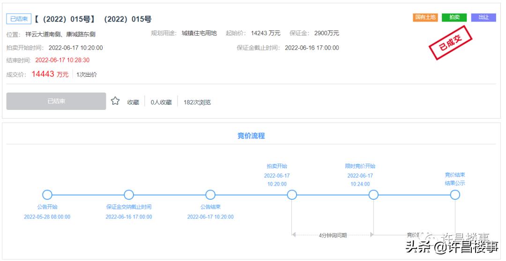This screenshot has width=506, height=261.
Task: Click the timeline time 10:24:00
Action: (x=360, y=184)
